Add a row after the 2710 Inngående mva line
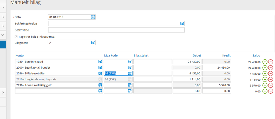275x119 pixels. (265, 79)
